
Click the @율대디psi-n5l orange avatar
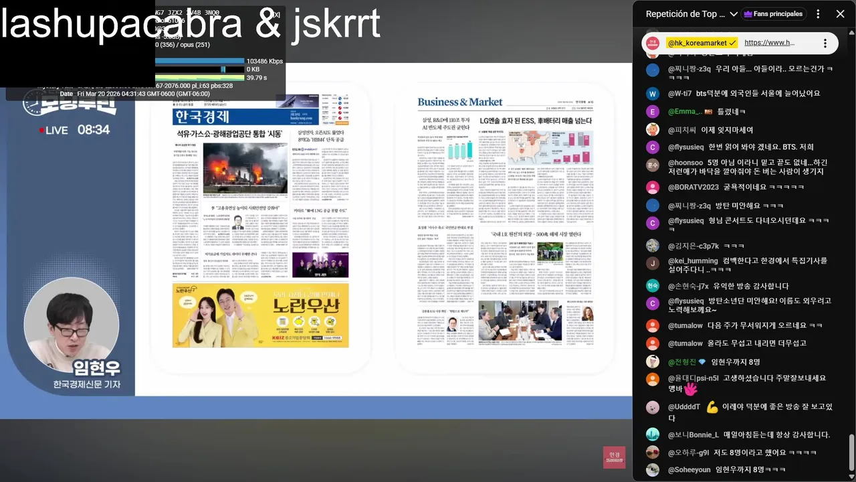653,380
